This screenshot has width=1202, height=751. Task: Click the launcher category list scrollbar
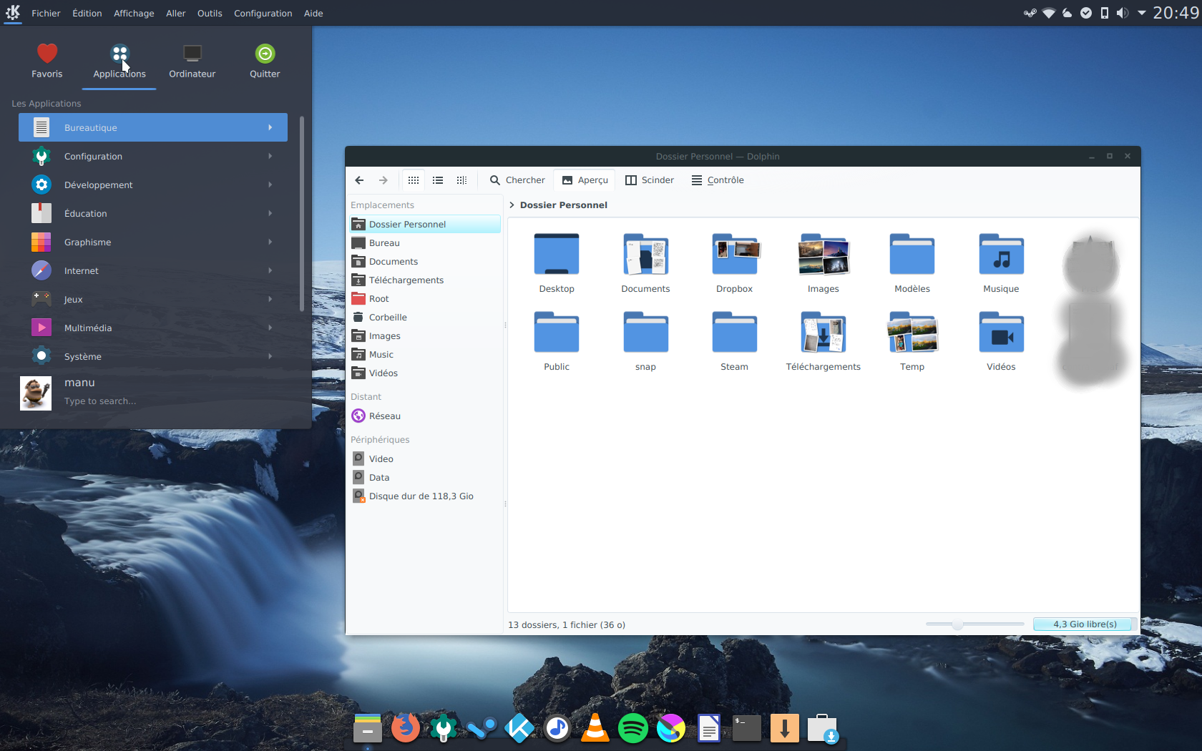point(302,214)
